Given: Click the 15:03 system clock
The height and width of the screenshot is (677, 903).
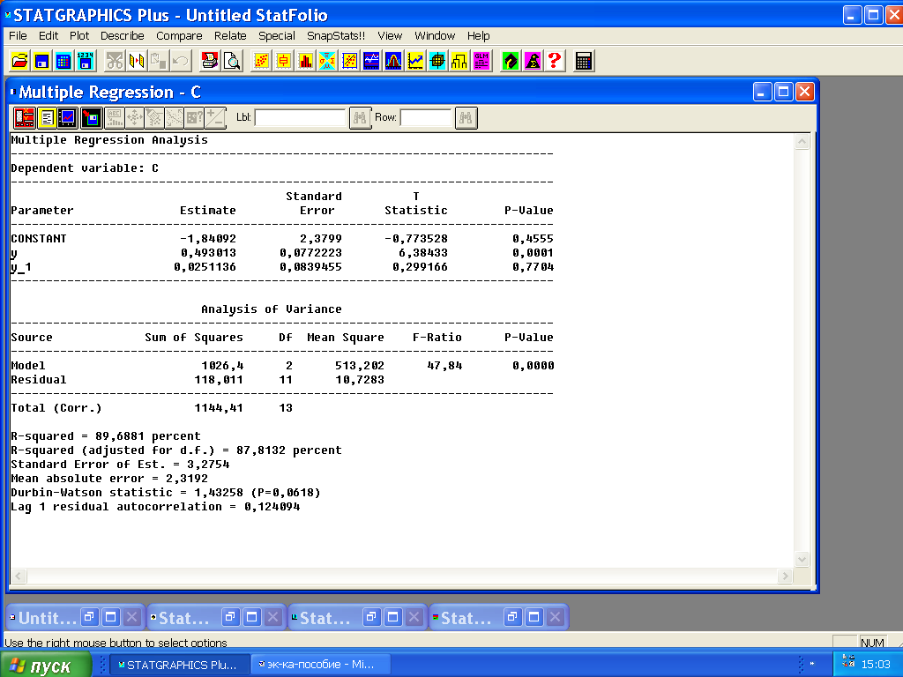Looking at the screenshot, I should point(876,665).
